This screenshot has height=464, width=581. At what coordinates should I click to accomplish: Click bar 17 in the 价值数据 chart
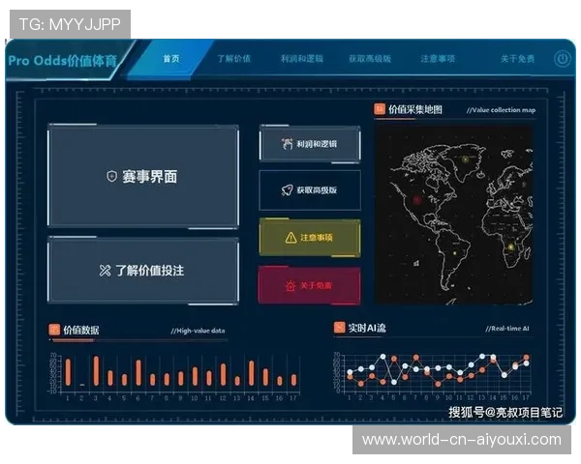(293, 380)
